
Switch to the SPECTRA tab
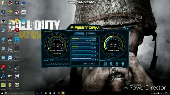[91, 34]
